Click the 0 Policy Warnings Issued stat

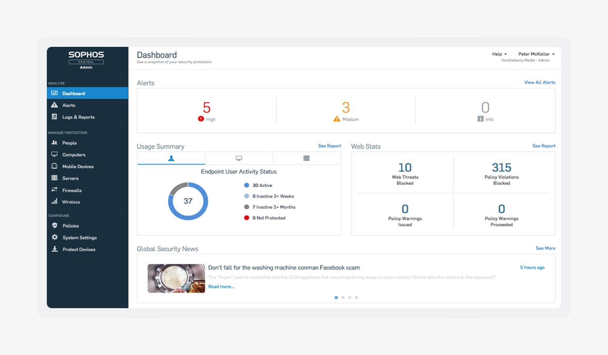click(405, 215)
